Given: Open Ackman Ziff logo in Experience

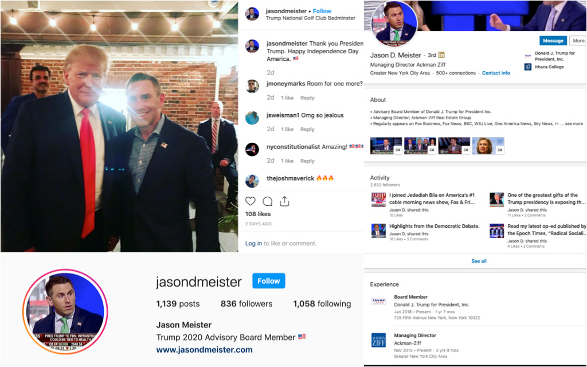Looking at the screenshot, I should [378, 341].
